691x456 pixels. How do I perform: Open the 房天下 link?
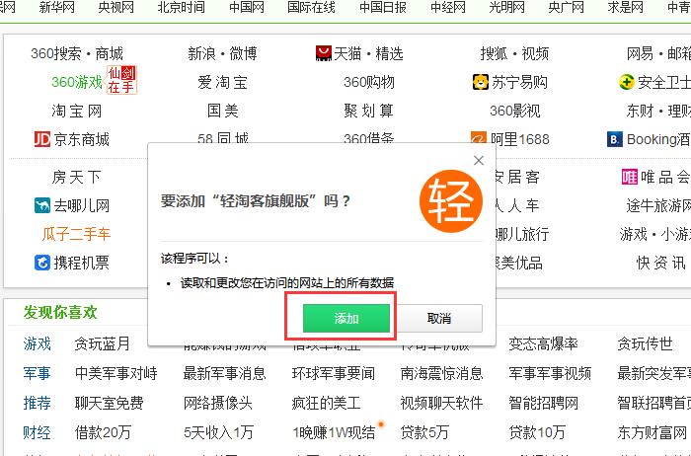pyautogui.click(x=76, y=177)
